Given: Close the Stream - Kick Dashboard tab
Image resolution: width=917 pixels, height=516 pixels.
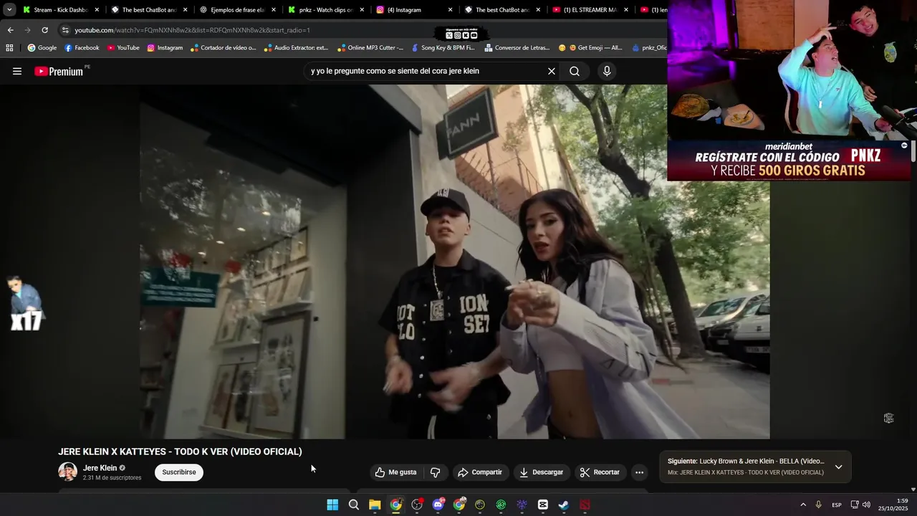Looking at the screenshot, I should point(97,10).
